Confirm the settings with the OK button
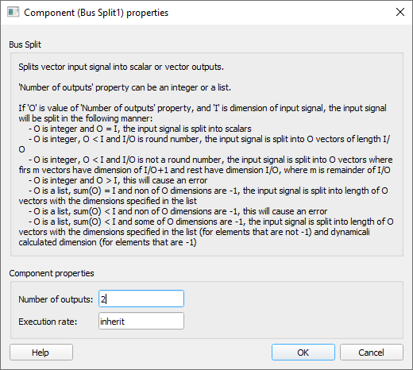413x370 pixels. coord(303,353)
